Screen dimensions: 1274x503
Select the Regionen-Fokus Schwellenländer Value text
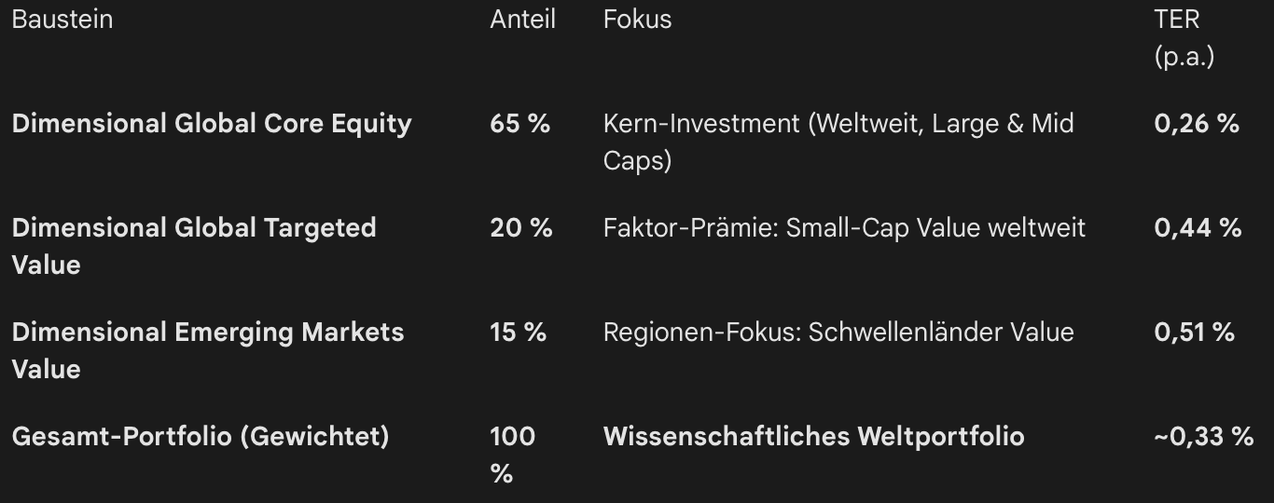coord(838,333)
